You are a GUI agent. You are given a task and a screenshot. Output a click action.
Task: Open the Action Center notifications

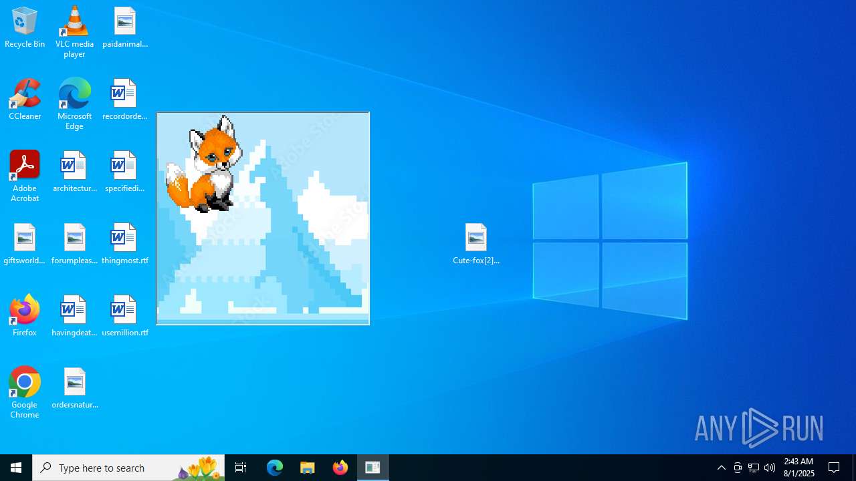click(x=835, y=468)
